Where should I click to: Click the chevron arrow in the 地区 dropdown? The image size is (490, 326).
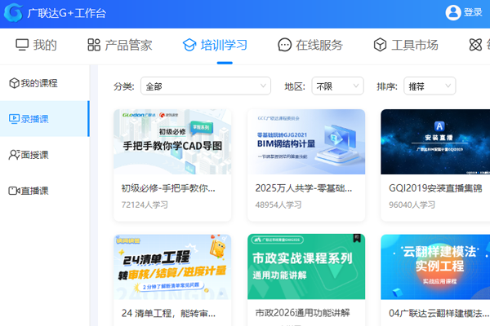coord(355,86)
